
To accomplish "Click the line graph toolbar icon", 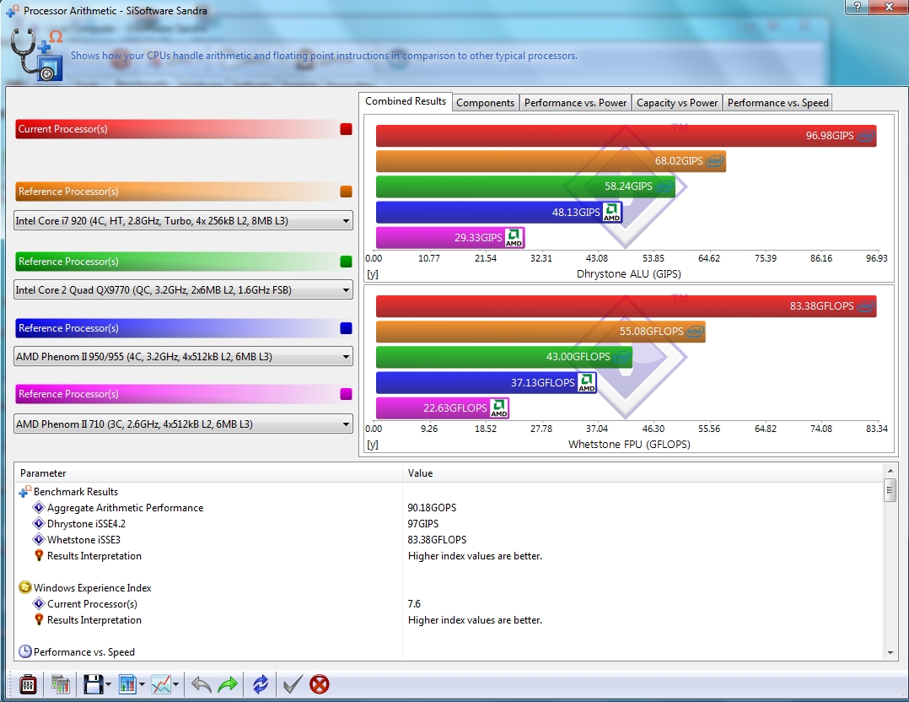I will tap(160, 684).
